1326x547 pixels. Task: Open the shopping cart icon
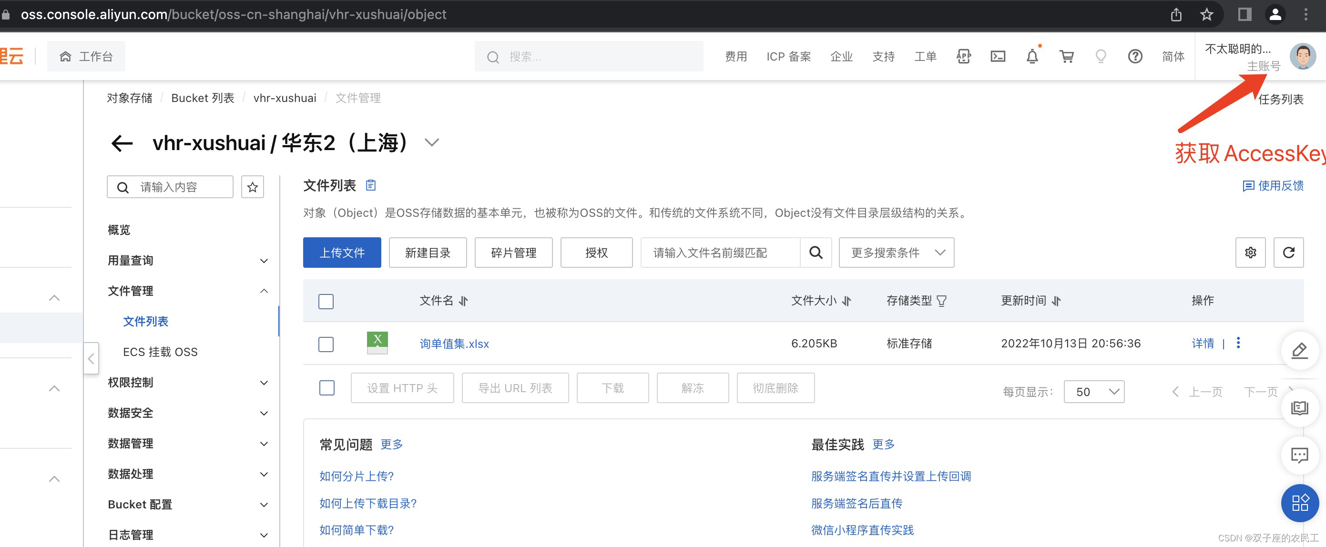click(x=1067, y=56)
